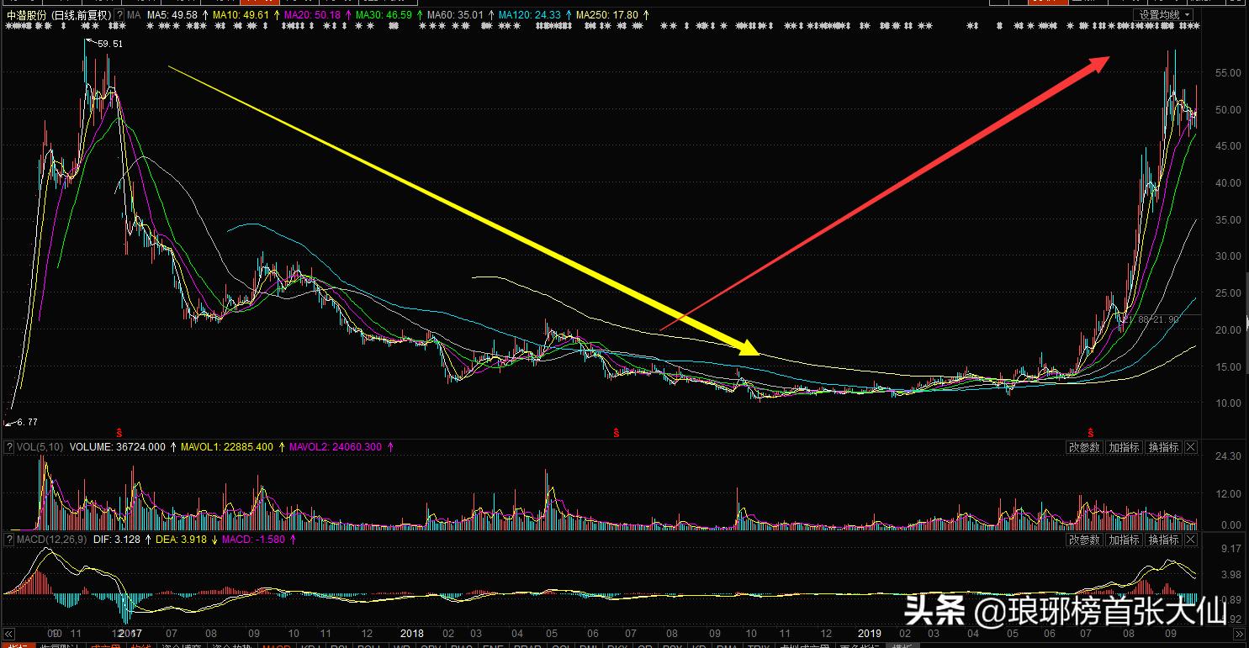Screen dimensions: 1249x648
Task: Click the ? help icon on the MACD panel
Action: tap(8, 540)
